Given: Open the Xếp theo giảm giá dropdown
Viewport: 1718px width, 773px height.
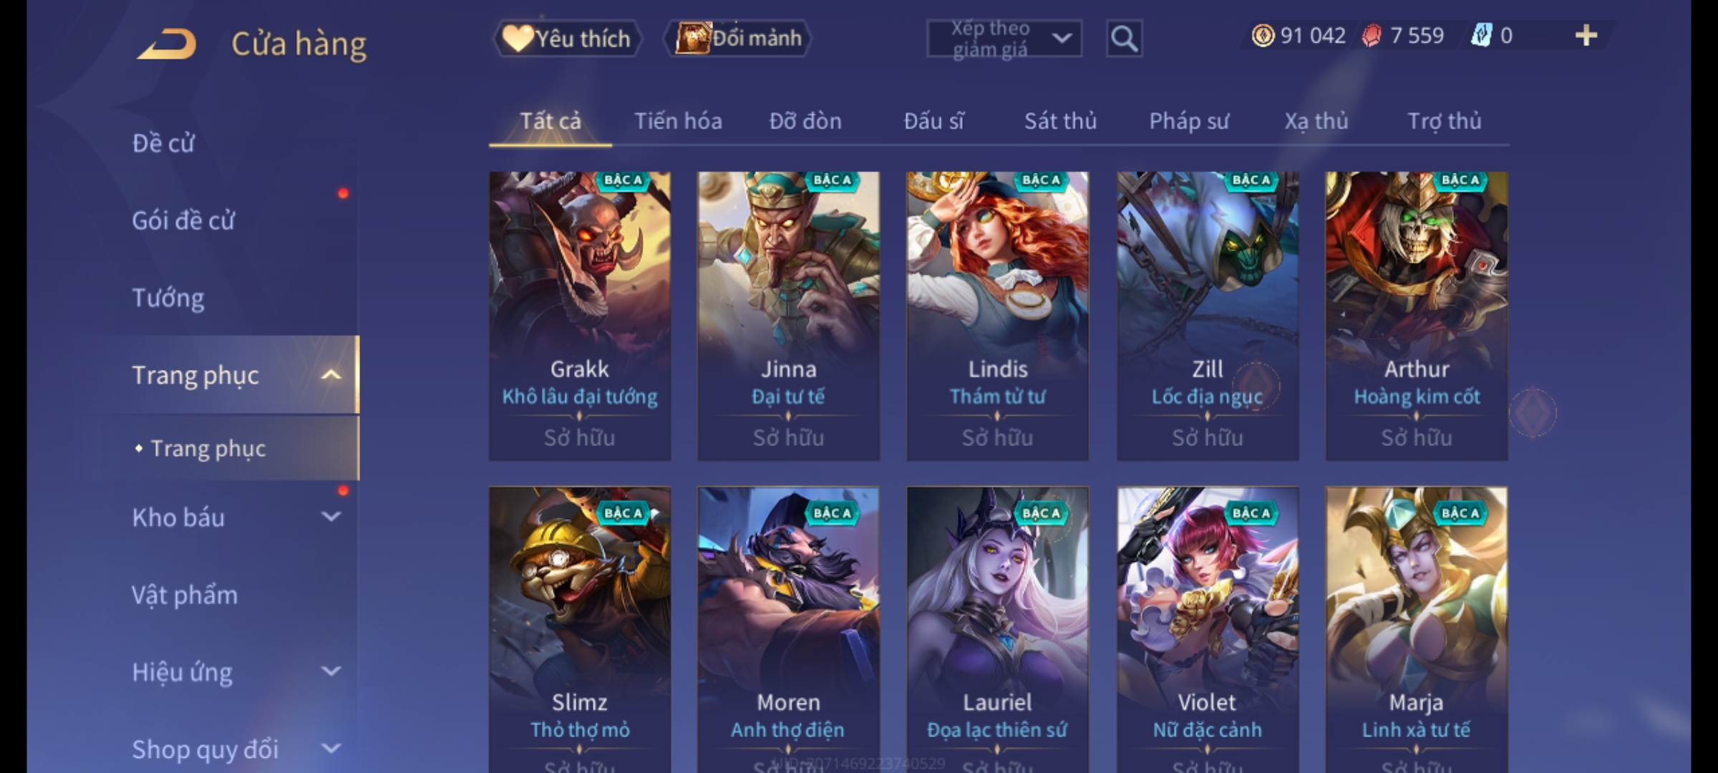Looking at the screenshot, I should (1004, 39).
